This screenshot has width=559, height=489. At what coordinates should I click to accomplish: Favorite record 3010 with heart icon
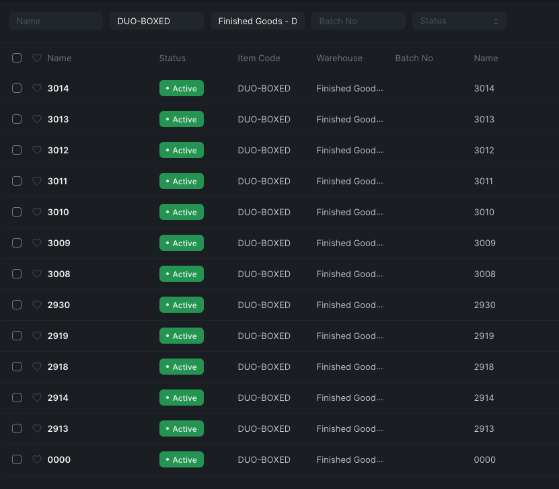click(x=37, y=212)
